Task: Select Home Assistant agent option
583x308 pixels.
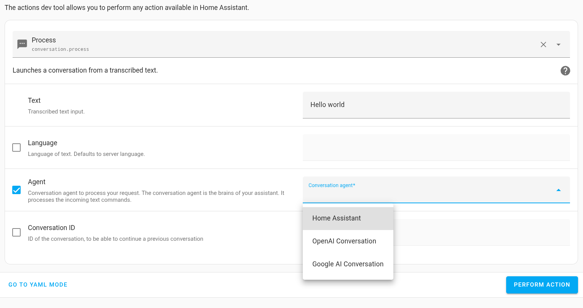Action: point(348,218)
